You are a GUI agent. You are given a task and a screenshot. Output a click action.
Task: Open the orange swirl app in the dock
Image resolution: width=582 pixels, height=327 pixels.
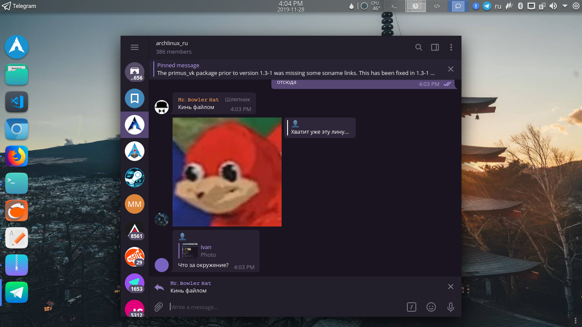point(17,211)
